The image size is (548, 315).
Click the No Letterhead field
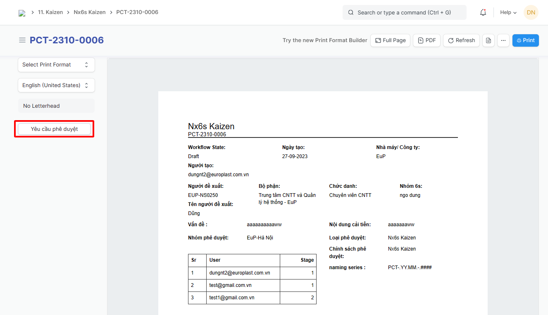(x=56, y=106)
